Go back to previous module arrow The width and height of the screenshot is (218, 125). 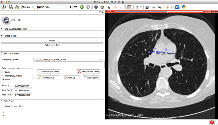pos(82,7)
